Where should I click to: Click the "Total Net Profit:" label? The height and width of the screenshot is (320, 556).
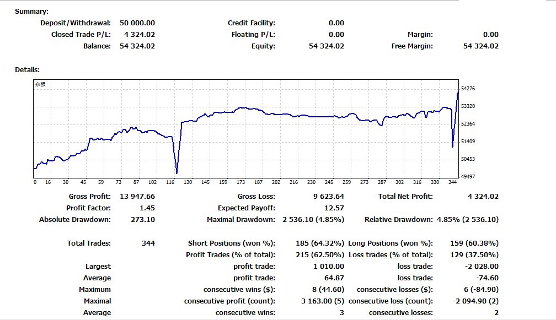pos(405,197)
